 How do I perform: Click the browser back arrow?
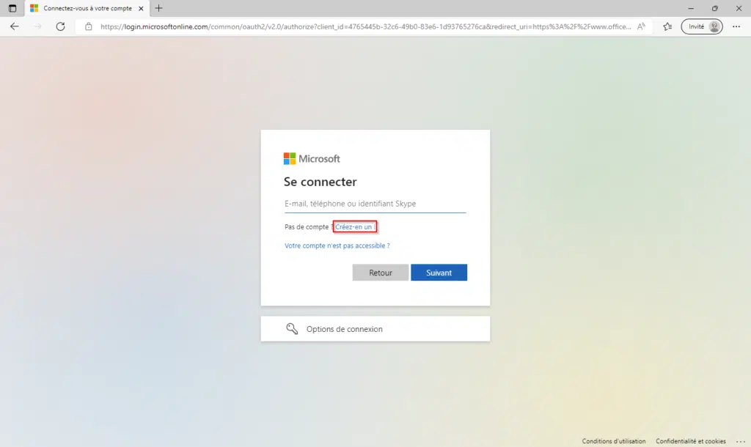(x=15, y=27)
